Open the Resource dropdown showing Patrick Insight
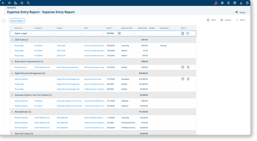This screenshot has height=141, width=257. [x=31, y=33]
